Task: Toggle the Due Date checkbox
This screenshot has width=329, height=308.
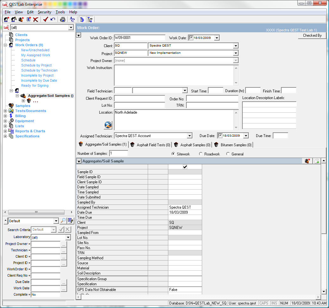Action: [220, 136]
